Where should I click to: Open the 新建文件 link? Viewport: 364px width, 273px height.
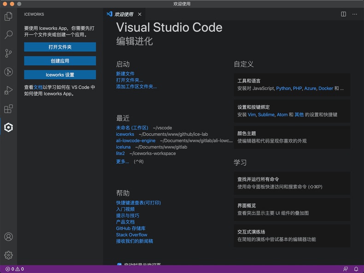pyautogui.click(x=125, y=74)
